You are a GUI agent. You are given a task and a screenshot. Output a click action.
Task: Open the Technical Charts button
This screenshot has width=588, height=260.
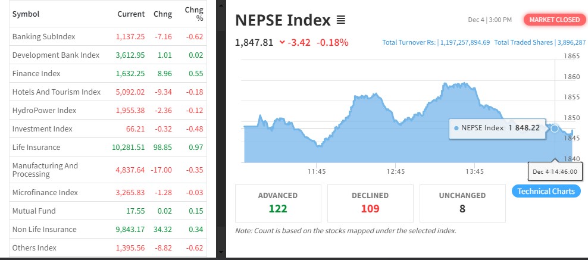pyautogui.click(x=546, y=191)
